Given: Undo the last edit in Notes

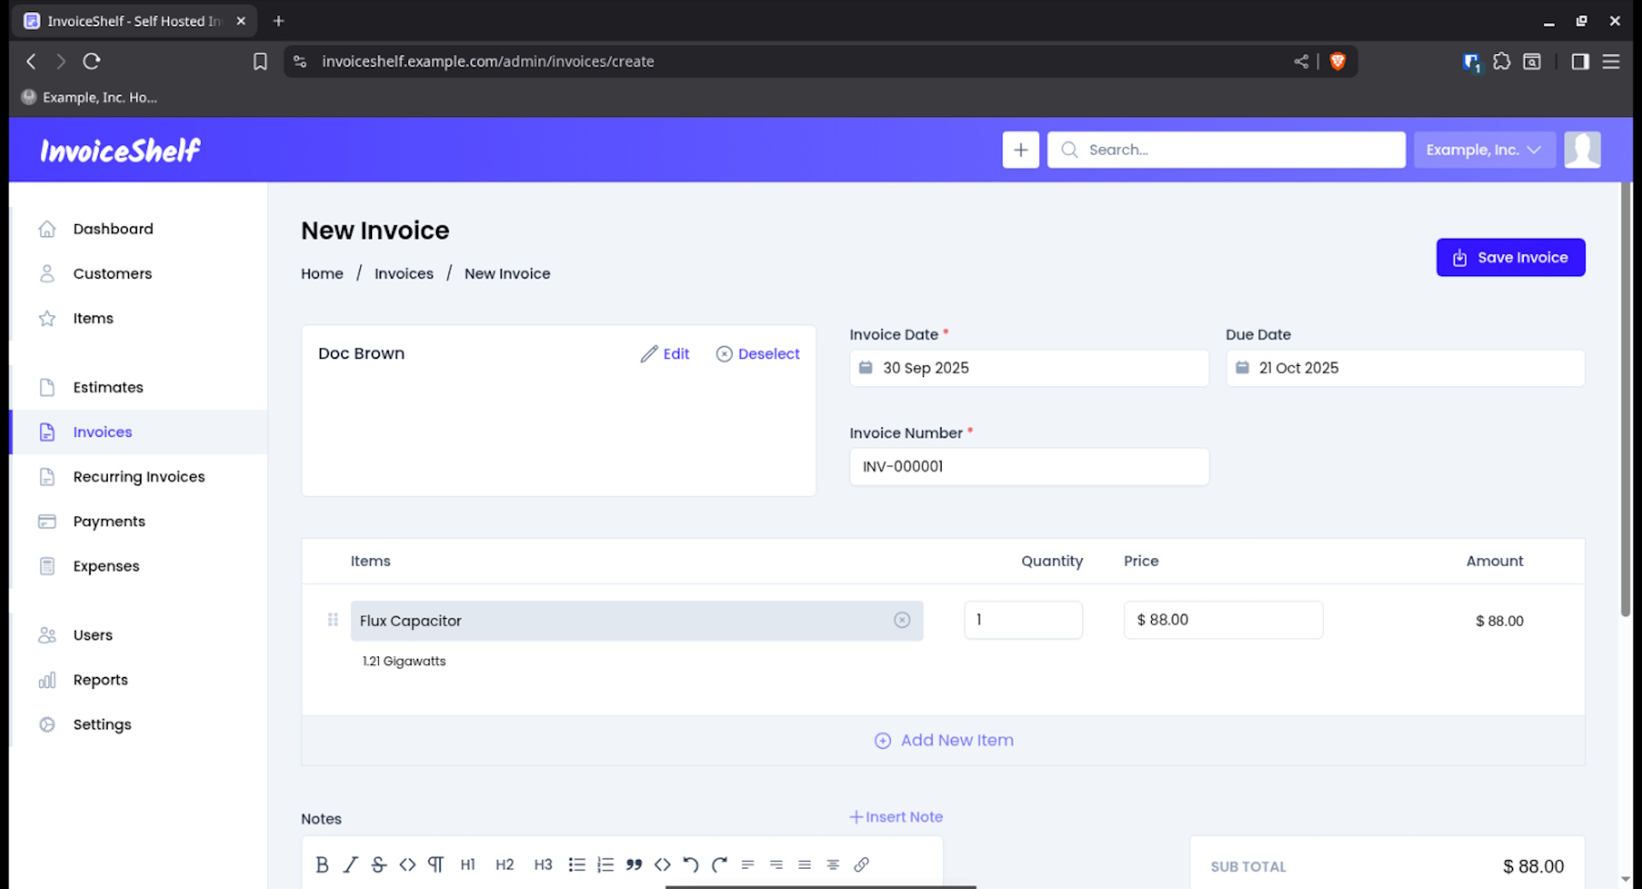Looking at the screenshot, I should (691, 864).
